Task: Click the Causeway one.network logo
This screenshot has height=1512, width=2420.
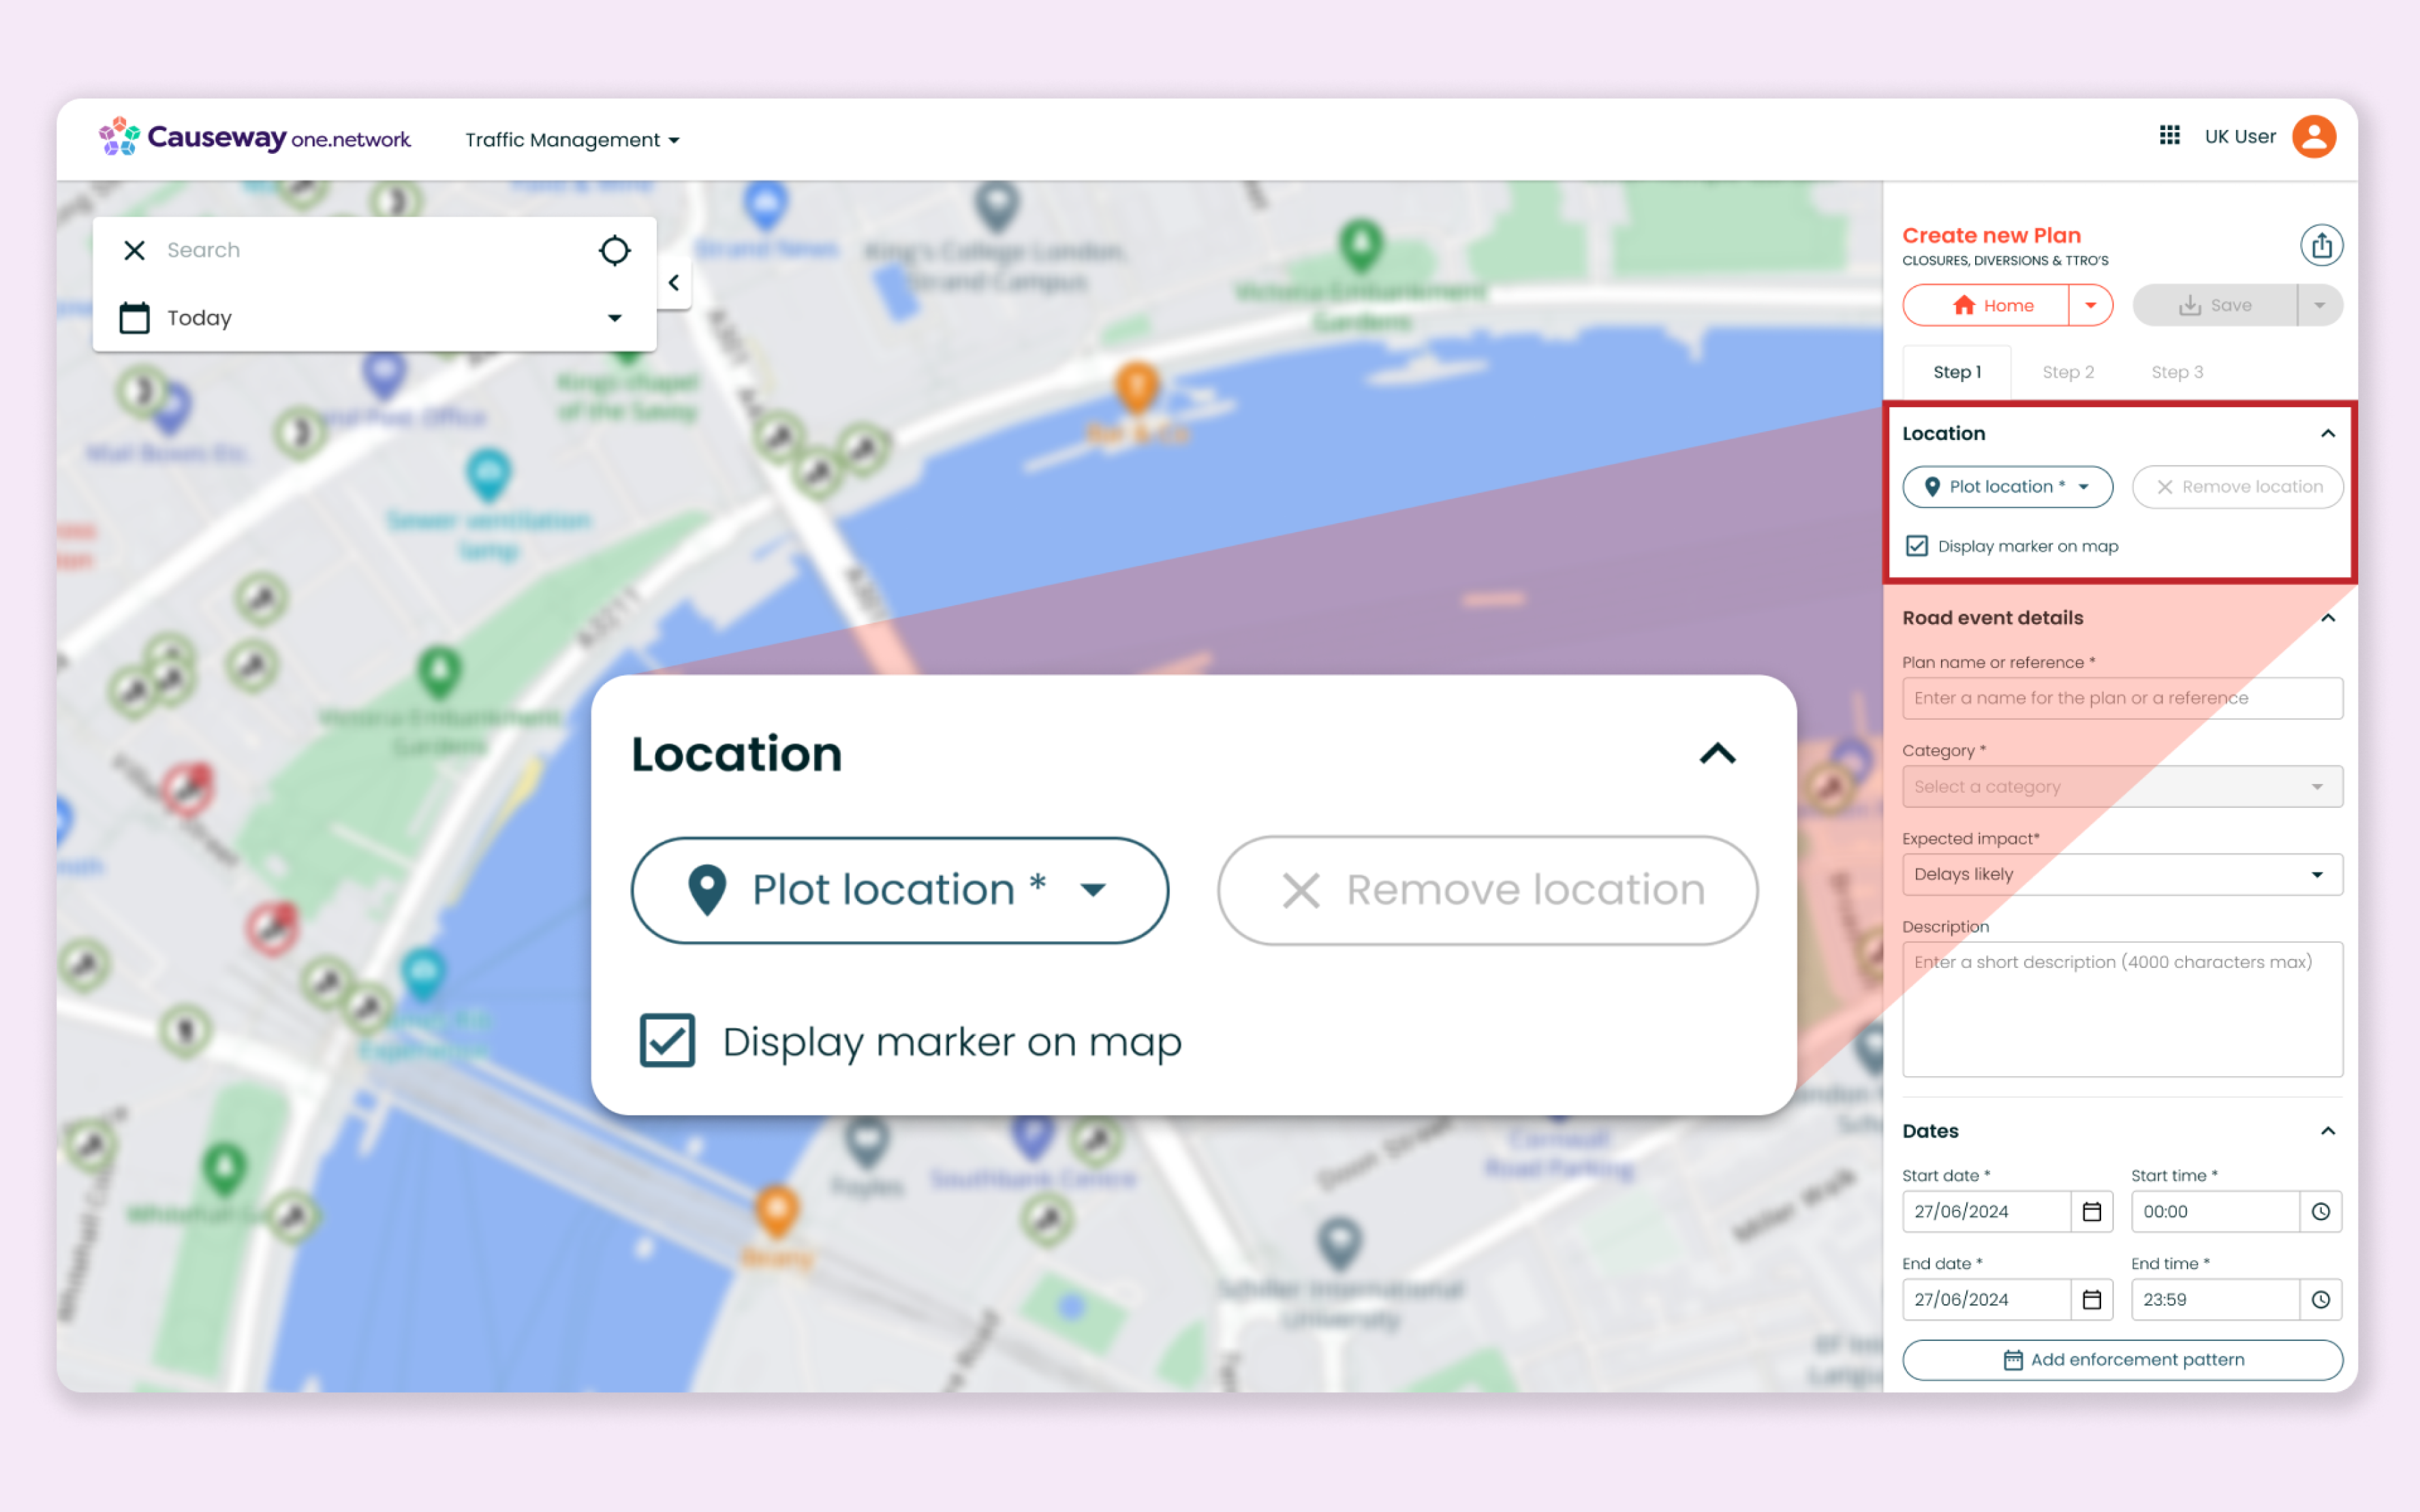Action: 254,137
